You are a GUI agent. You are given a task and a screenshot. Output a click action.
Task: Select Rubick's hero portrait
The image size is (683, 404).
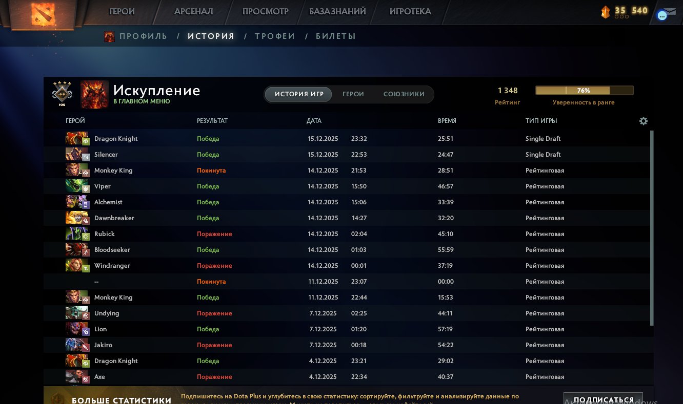click(77, 233)
